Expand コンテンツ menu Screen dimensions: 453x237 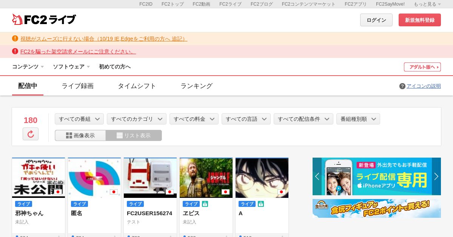(28, 67)
